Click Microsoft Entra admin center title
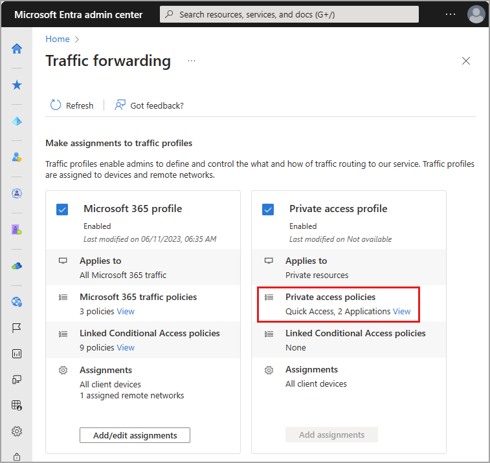Viewport: 490px width, 463px height. 78,14
